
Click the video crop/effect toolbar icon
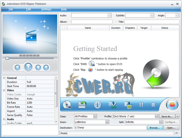pos(128,105)
